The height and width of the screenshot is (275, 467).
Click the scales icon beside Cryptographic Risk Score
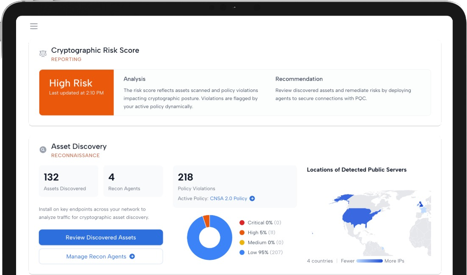(43, 54)
